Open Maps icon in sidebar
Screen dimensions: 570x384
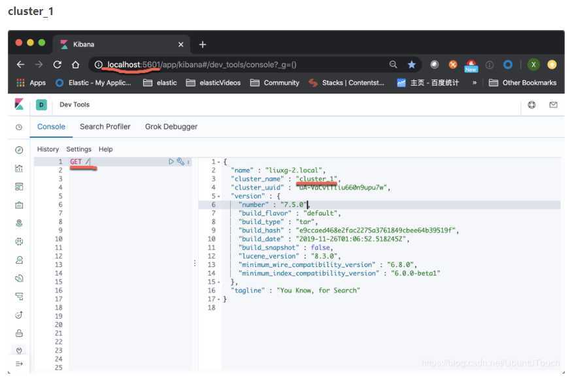[19, 223]
